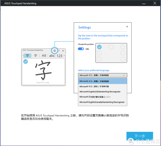Switch to abc lowercase input mode
161x146 pixels.
pyautogui.click(x=52, y=56)
